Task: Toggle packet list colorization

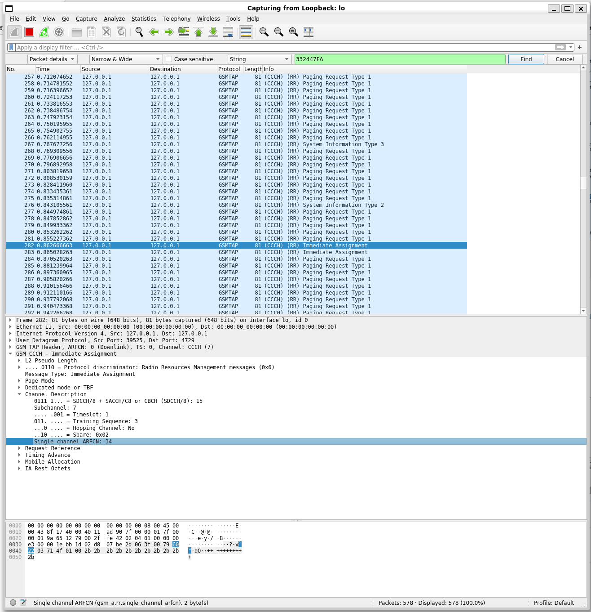Action: click(x=246, y=31)
